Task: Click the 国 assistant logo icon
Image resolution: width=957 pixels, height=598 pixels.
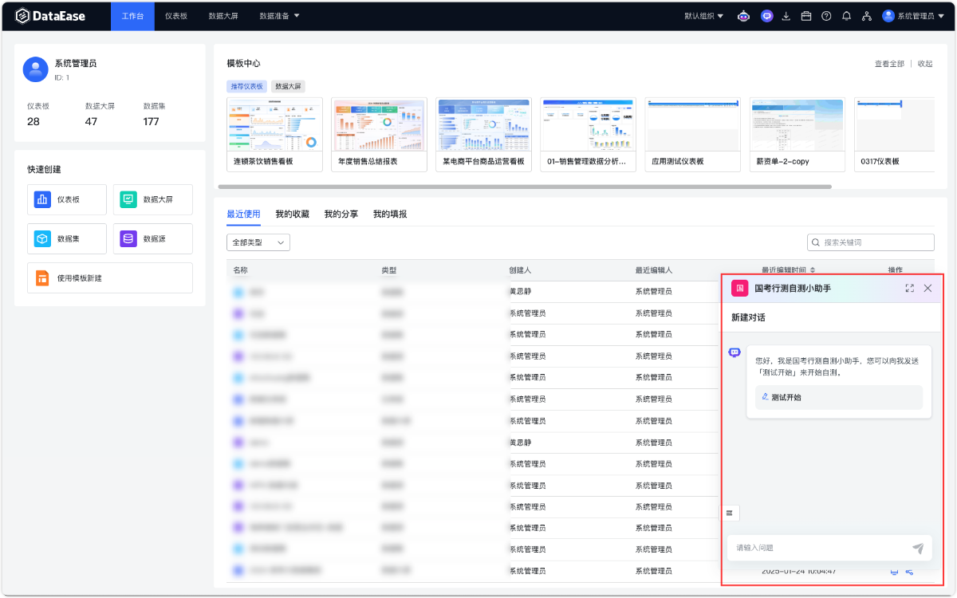Action: [x=740, y=289]
